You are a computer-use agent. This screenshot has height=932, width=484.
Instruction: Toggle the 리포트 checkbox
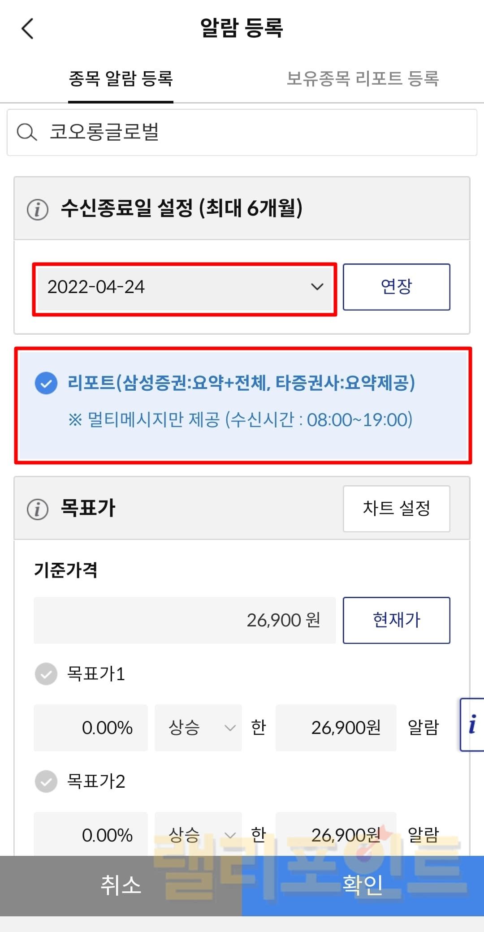click(46, 384)
